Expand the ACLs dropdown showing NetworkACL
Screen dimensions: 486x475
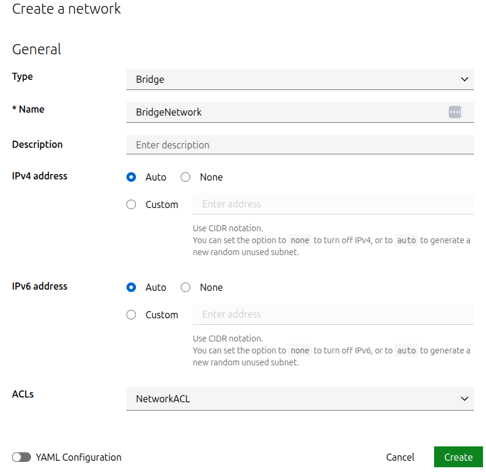pyautogui.click(x=299, y=399)
